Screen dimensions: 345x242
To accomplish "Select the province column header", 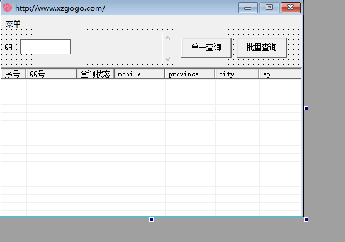I will [190, 74].
